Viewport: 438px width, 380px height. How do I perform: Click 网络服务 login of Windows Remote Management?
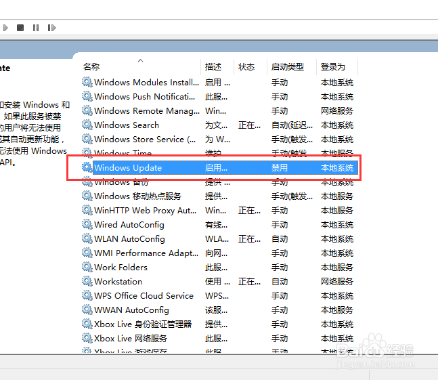[337, 110]
